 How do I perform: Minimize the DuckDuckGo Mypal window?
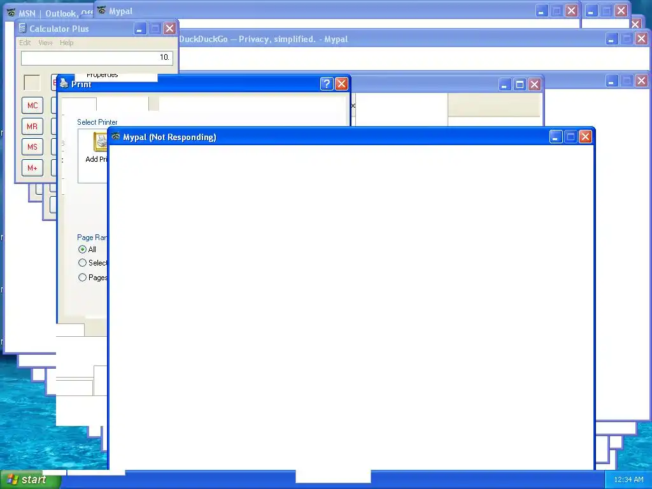click(612, 39)
